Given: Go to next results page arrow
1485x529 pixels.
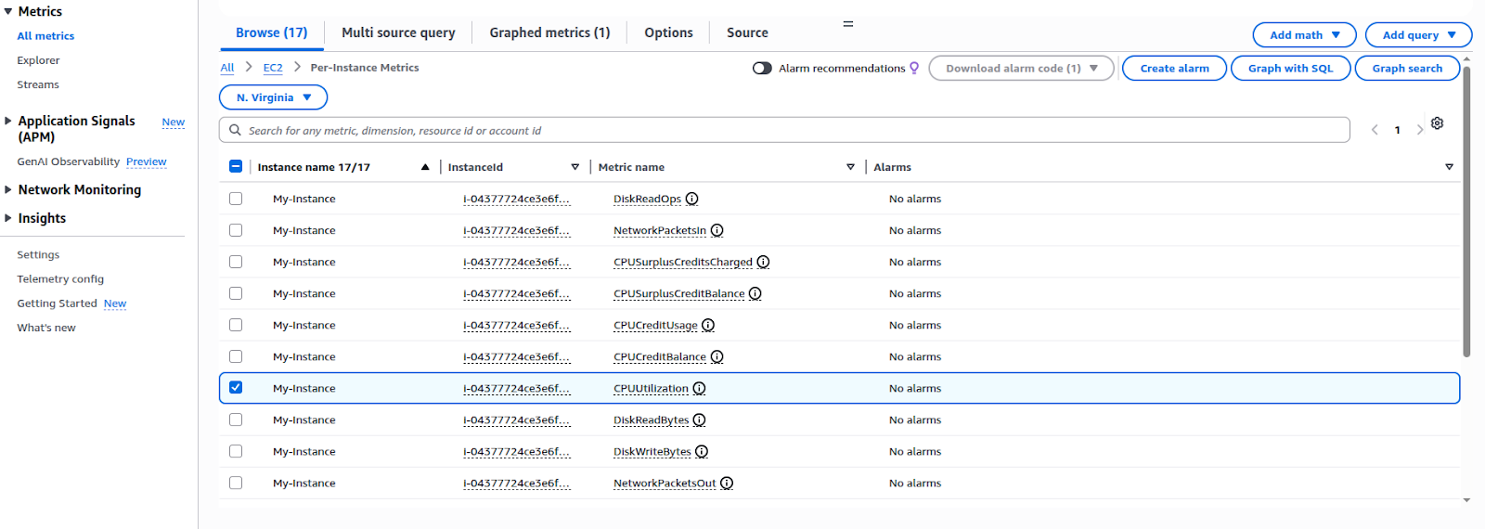Looking at the screenshot, I should [x=1419, y=130].
